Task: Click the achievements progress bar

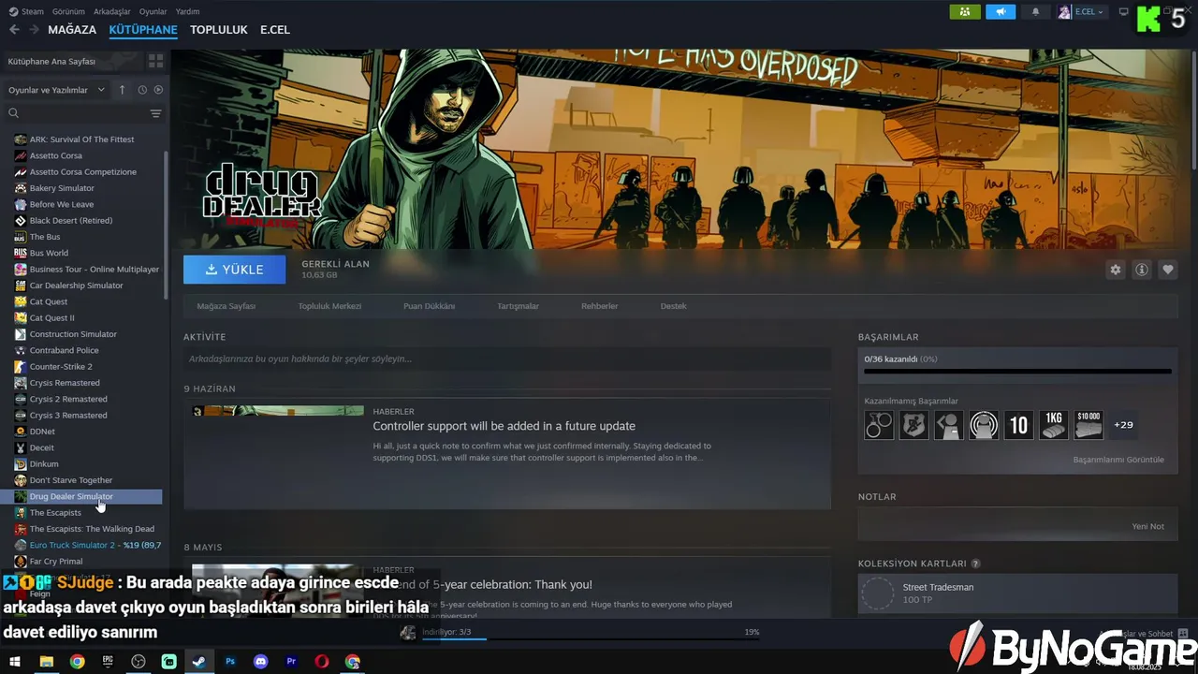Action: pyautogui.click(x=1017, y=372)
